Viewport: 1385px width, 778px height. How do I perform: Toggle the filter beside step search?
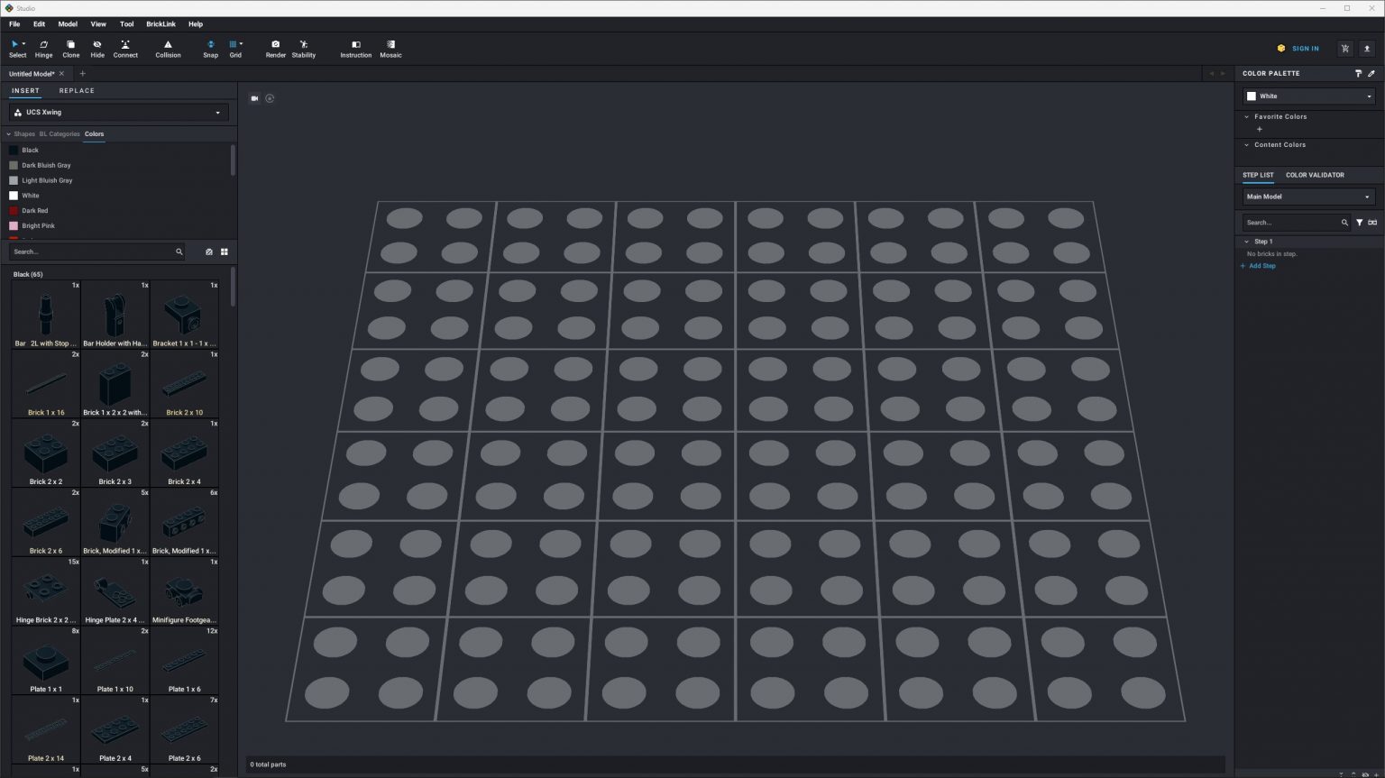[1359, 223]
